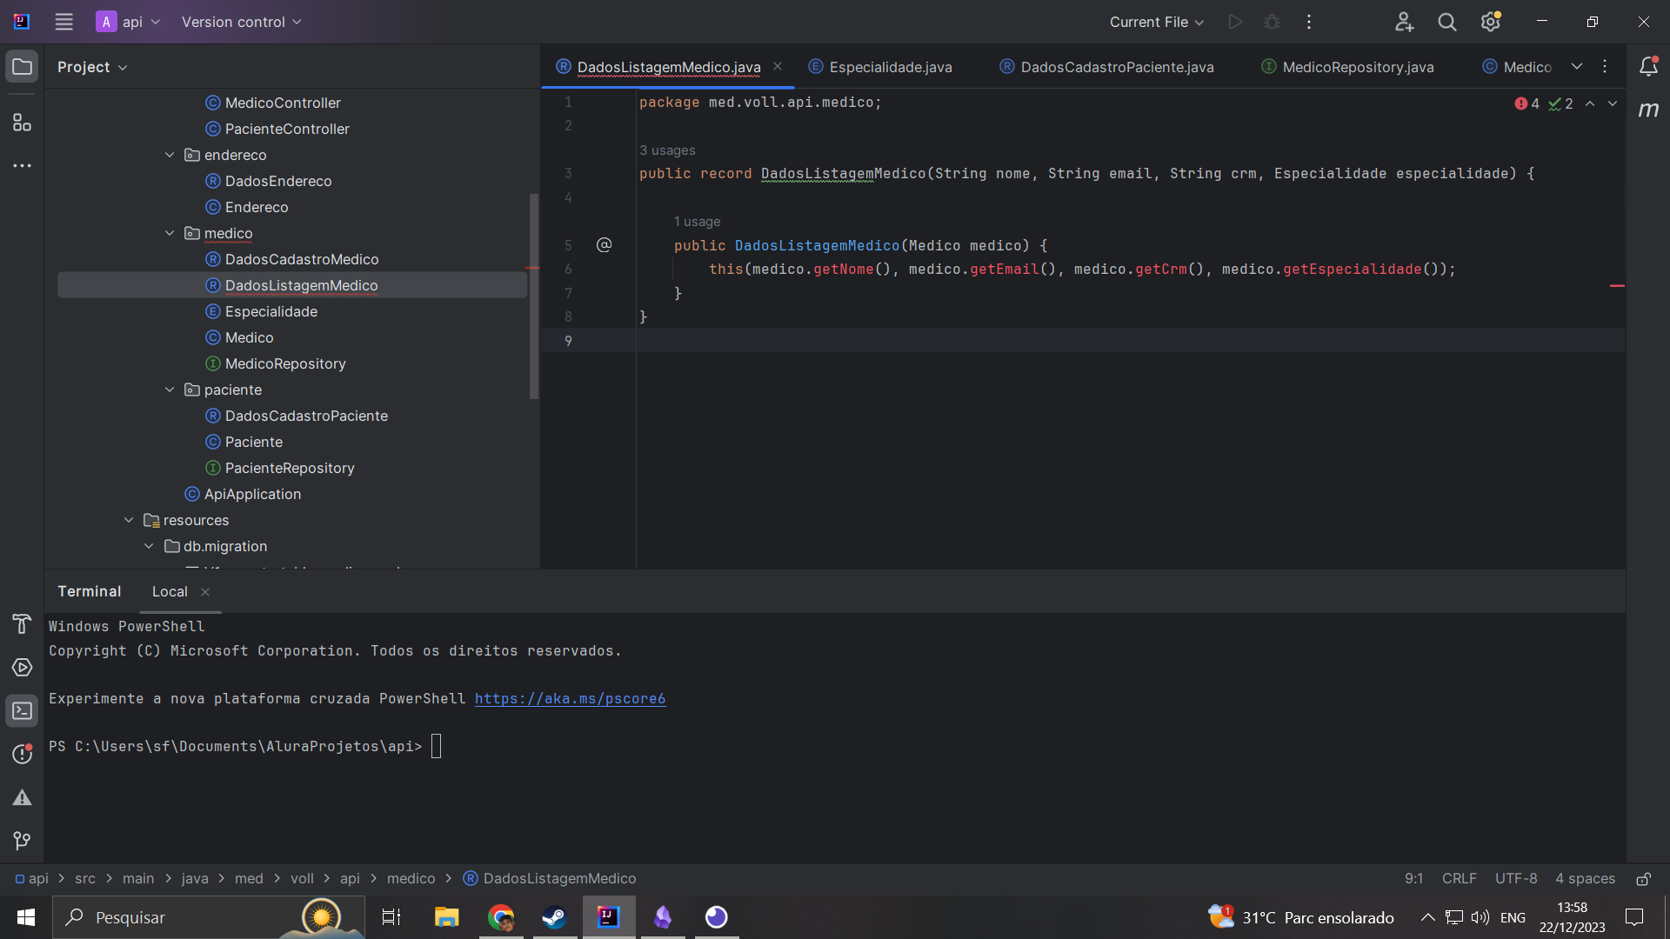Switch to Especialidade.java tab

880,67
